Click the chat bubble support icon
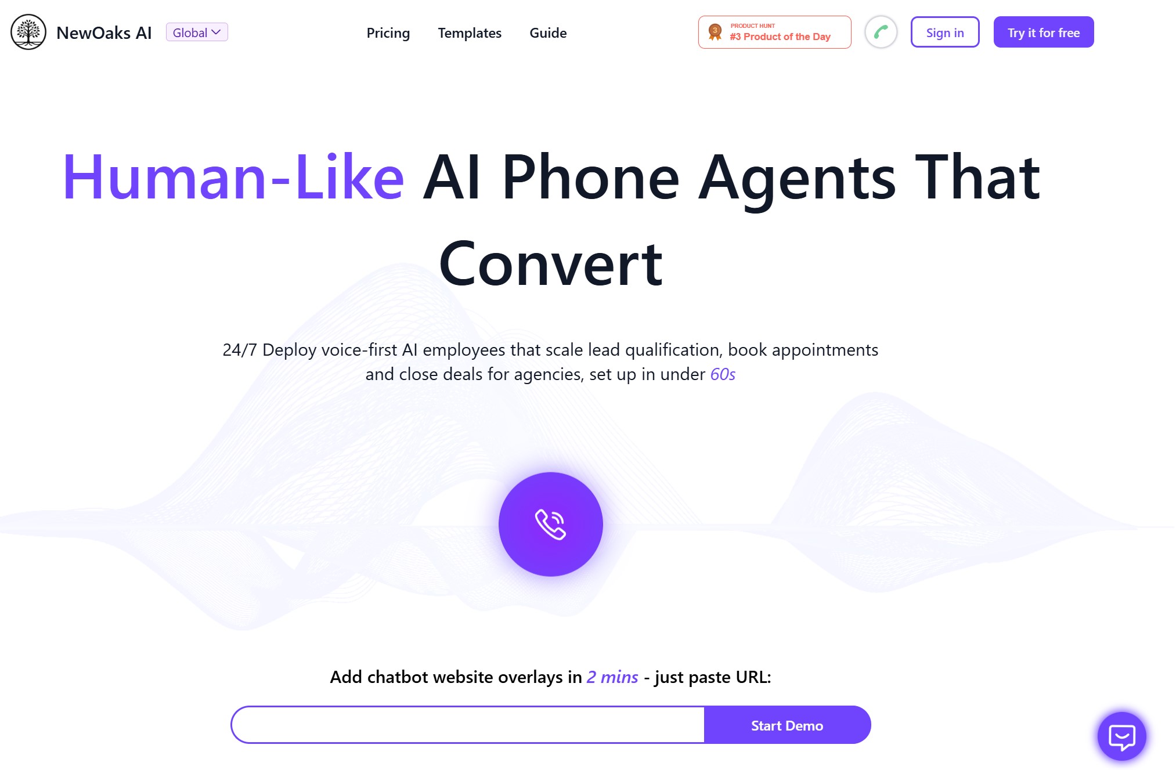Screen dimensions: 1176x770 tap(1122, 735)
